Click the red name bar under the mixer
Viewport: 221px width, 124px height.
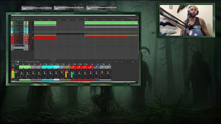82,80
